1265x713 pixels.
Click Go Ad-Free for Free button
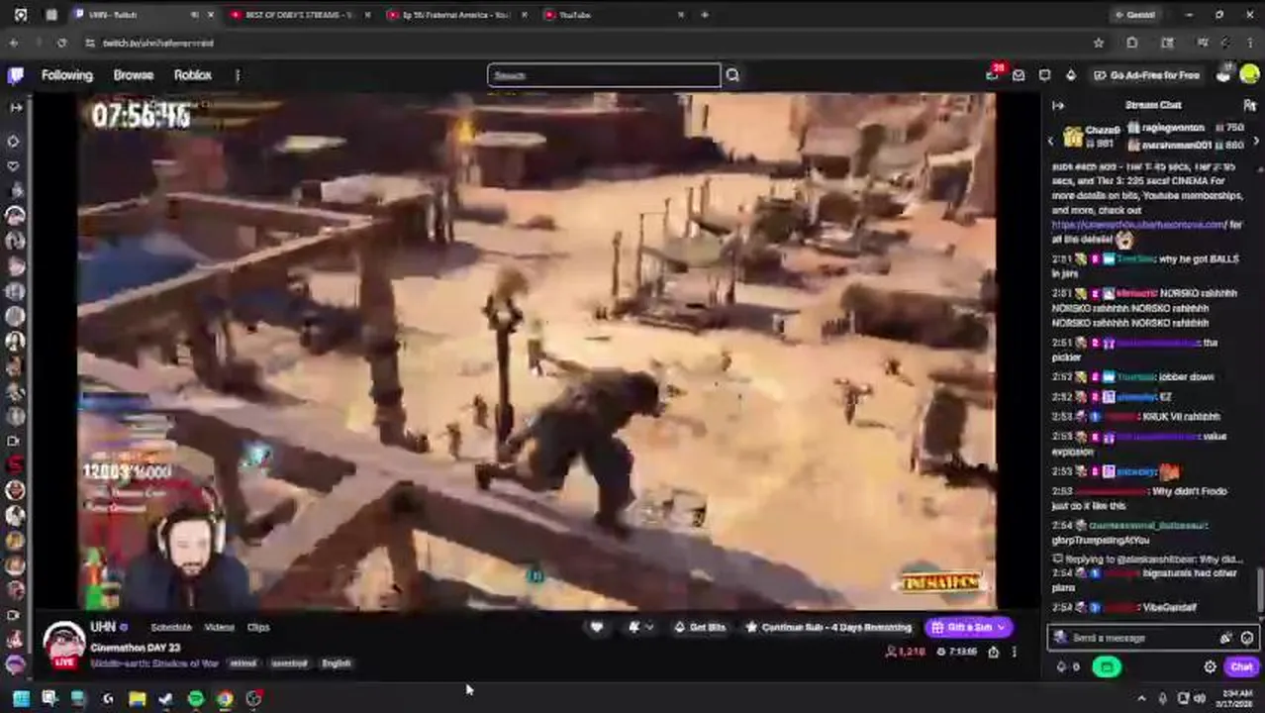click(1146, 75)
